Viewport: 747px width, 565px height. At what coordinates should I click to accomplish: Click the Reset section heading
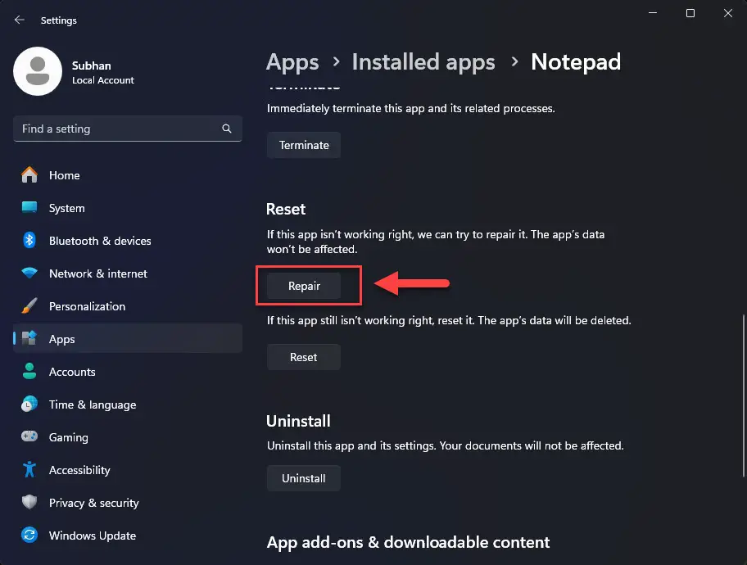pyautogui.click(x=286, y=209)
